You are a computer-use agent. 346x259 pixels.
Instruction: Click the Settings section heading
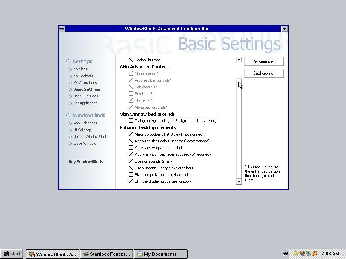(x=82, y=61)
